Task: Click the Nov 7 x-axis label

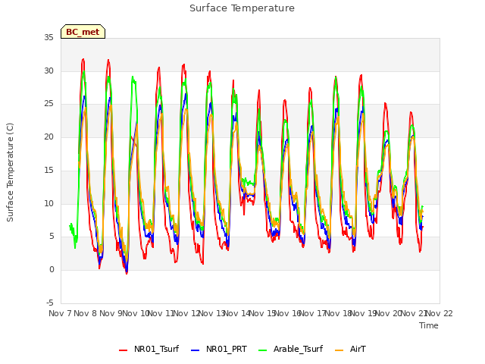Action: point(60,313)
